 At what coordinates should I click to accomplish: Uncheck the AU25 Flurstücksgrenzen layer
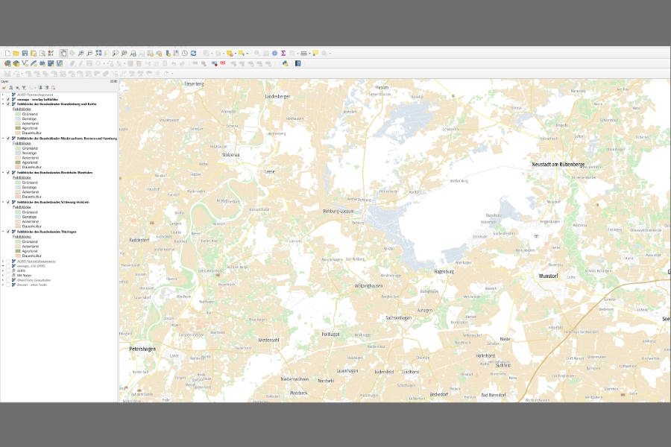tap(7, 96)
